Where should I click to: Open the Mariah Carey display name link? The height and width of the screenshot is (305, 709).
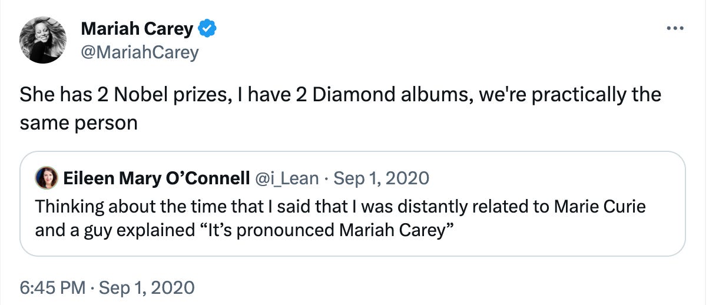[137, 28]
